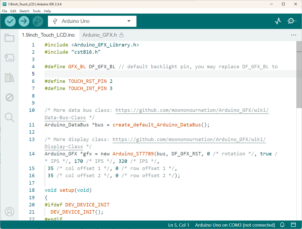302x229 pixels.
Task: Click the USB icon in board selector
Action: click(x=55, y=21)
